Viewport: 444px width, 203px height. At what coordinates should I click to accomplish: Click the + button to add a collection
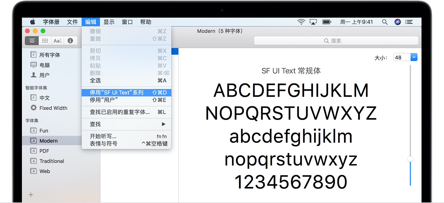(30, 195)
